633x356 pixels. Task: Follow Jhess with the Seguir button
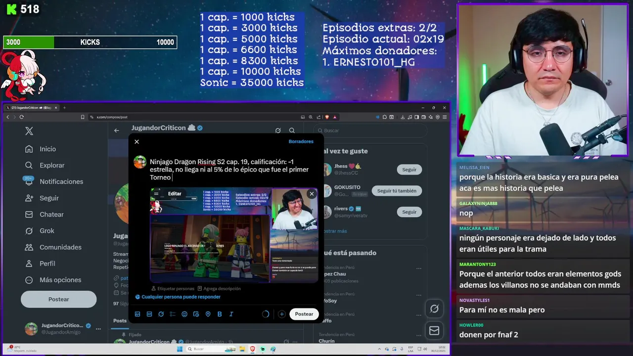[x=409, y=170]
